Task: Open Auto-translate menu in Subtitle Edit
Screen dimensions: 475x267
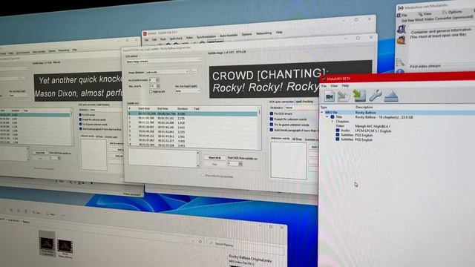Action: tap(229, 36)
